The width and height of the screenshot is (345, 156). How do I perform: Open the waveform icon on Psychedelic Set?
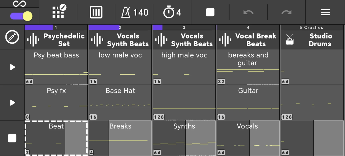pos(33,40)
